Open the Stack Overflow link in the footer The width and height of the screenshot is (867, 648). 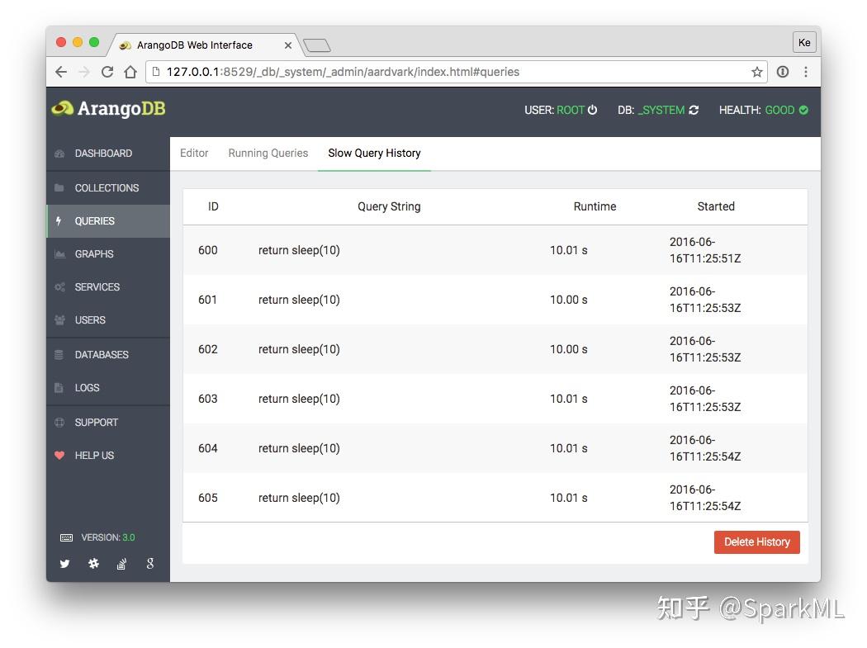pyautogui.click(x=121, y=564)
